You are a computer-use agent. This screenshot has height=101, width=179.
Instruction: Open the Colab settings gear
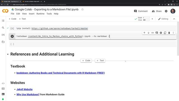pos(166,11)
